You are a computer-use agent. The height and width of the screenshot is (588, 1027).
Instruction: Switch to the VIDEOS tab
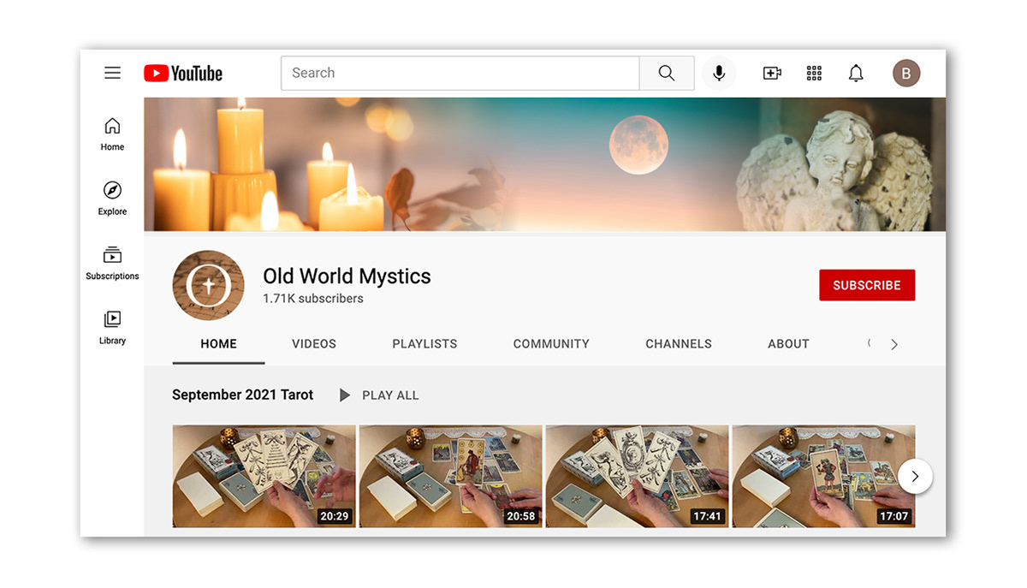pos(314,344)
